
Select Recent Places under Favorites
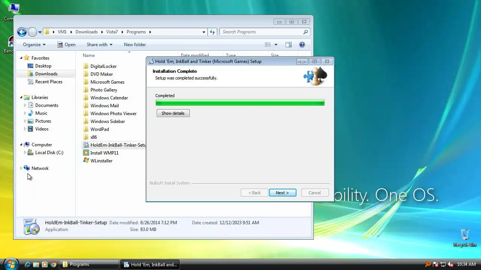(49, 82)
